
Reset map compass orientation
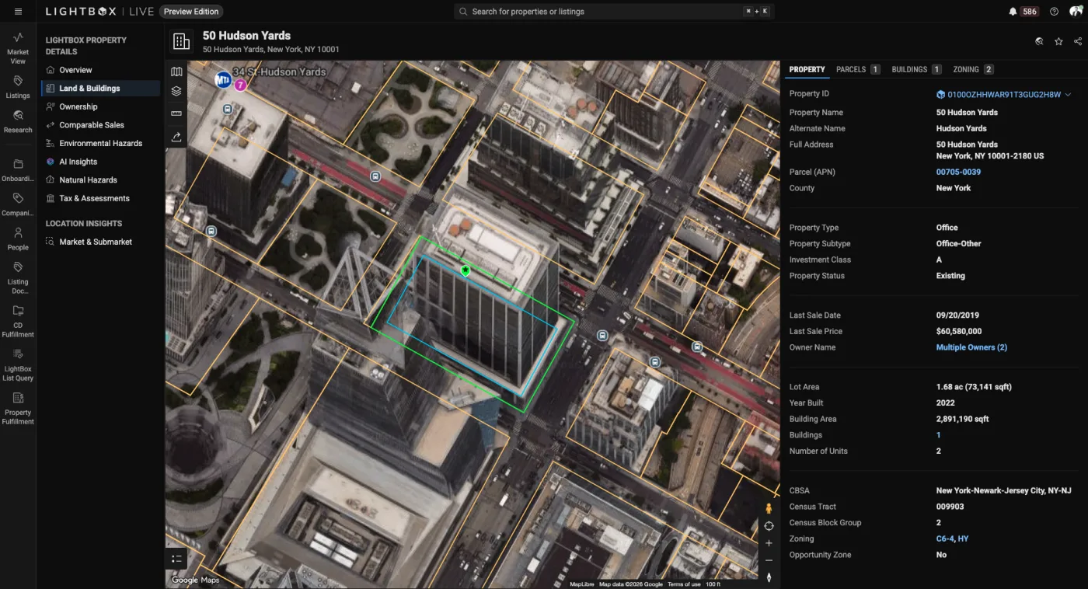769,577
